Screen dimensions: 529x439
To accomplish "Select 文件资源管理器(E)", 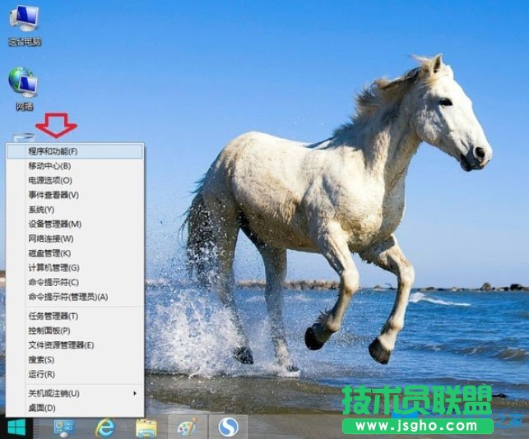I will [x=75, y=345].
